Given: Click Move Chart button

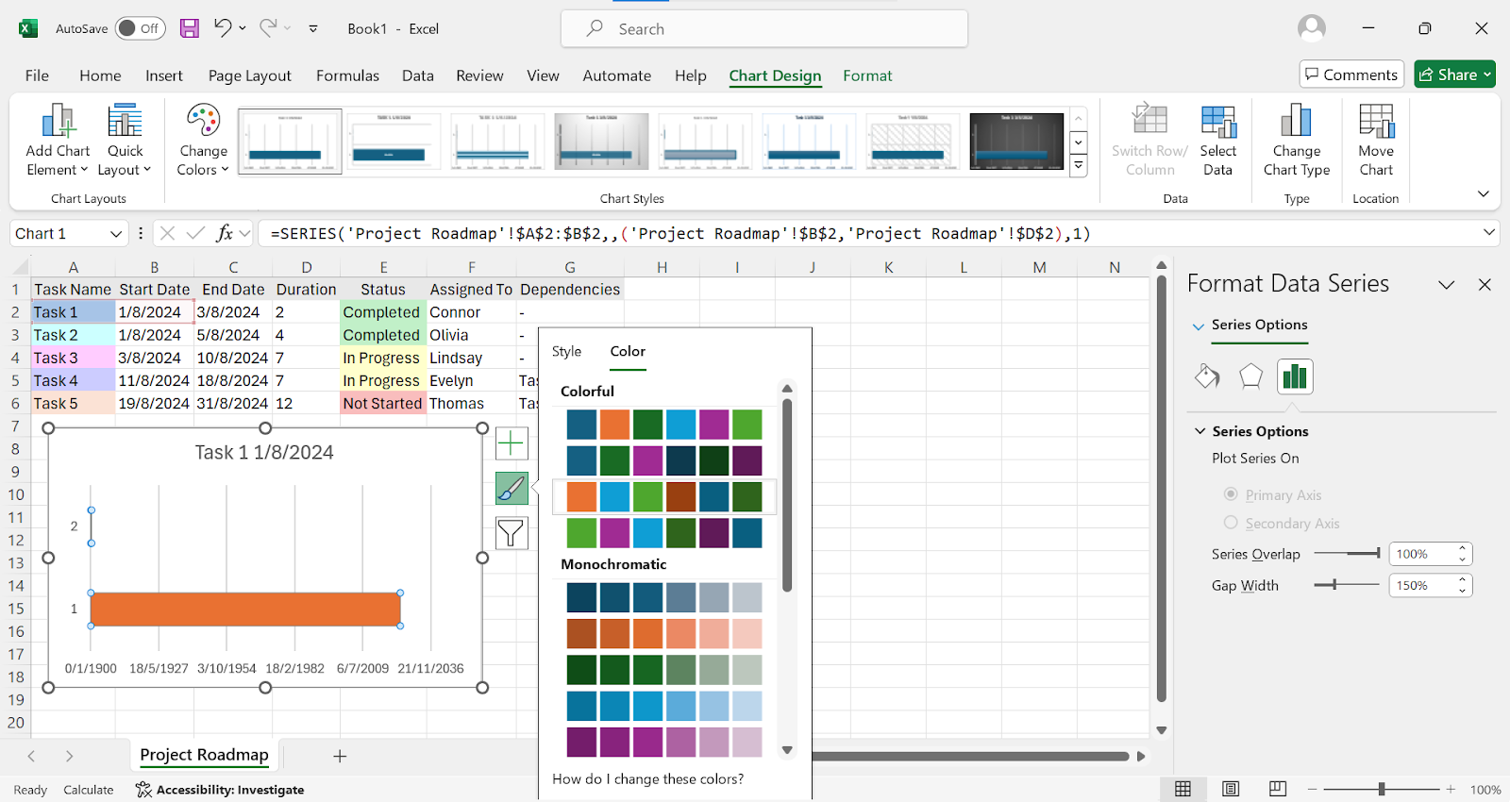Looking at the screenshot, I should [x=1376, y=141].
